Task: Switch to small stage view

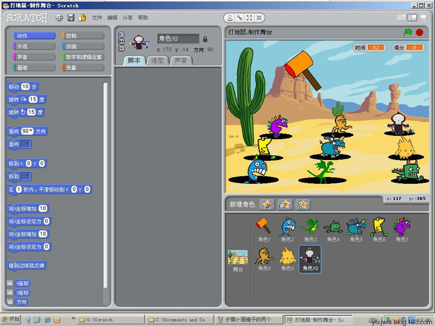Action: point(401,18)
